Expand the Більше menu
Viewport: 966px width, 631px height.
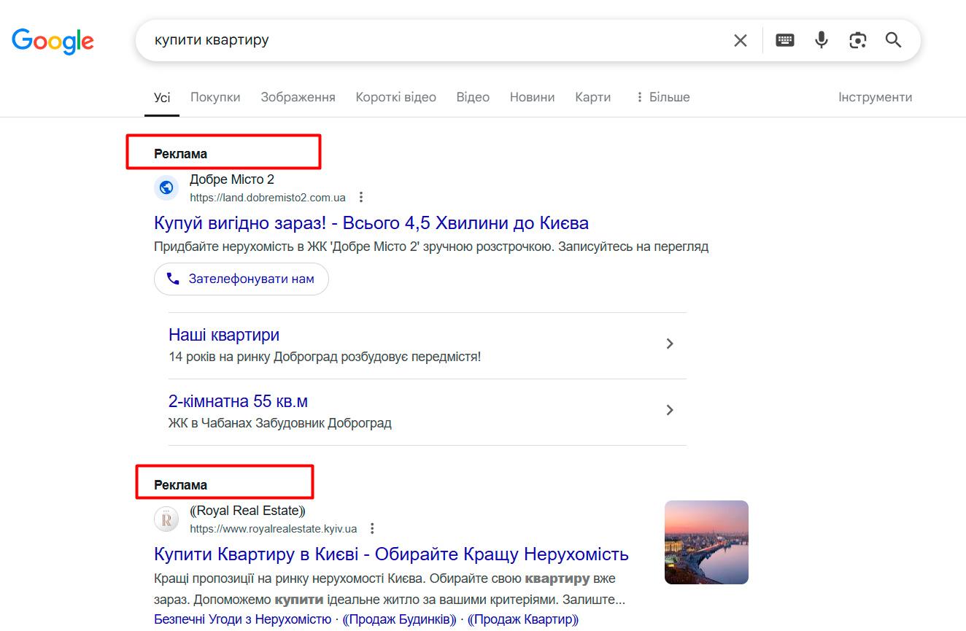point(662,97)
